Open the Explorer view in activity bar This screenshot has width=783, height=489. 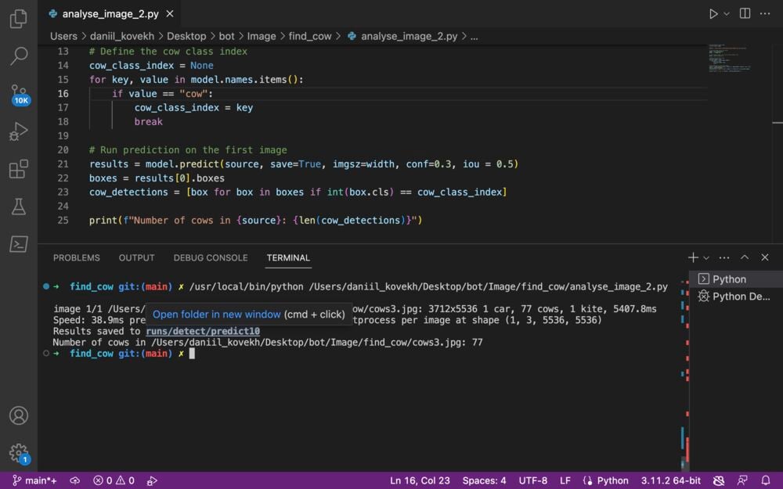point(19,19)
